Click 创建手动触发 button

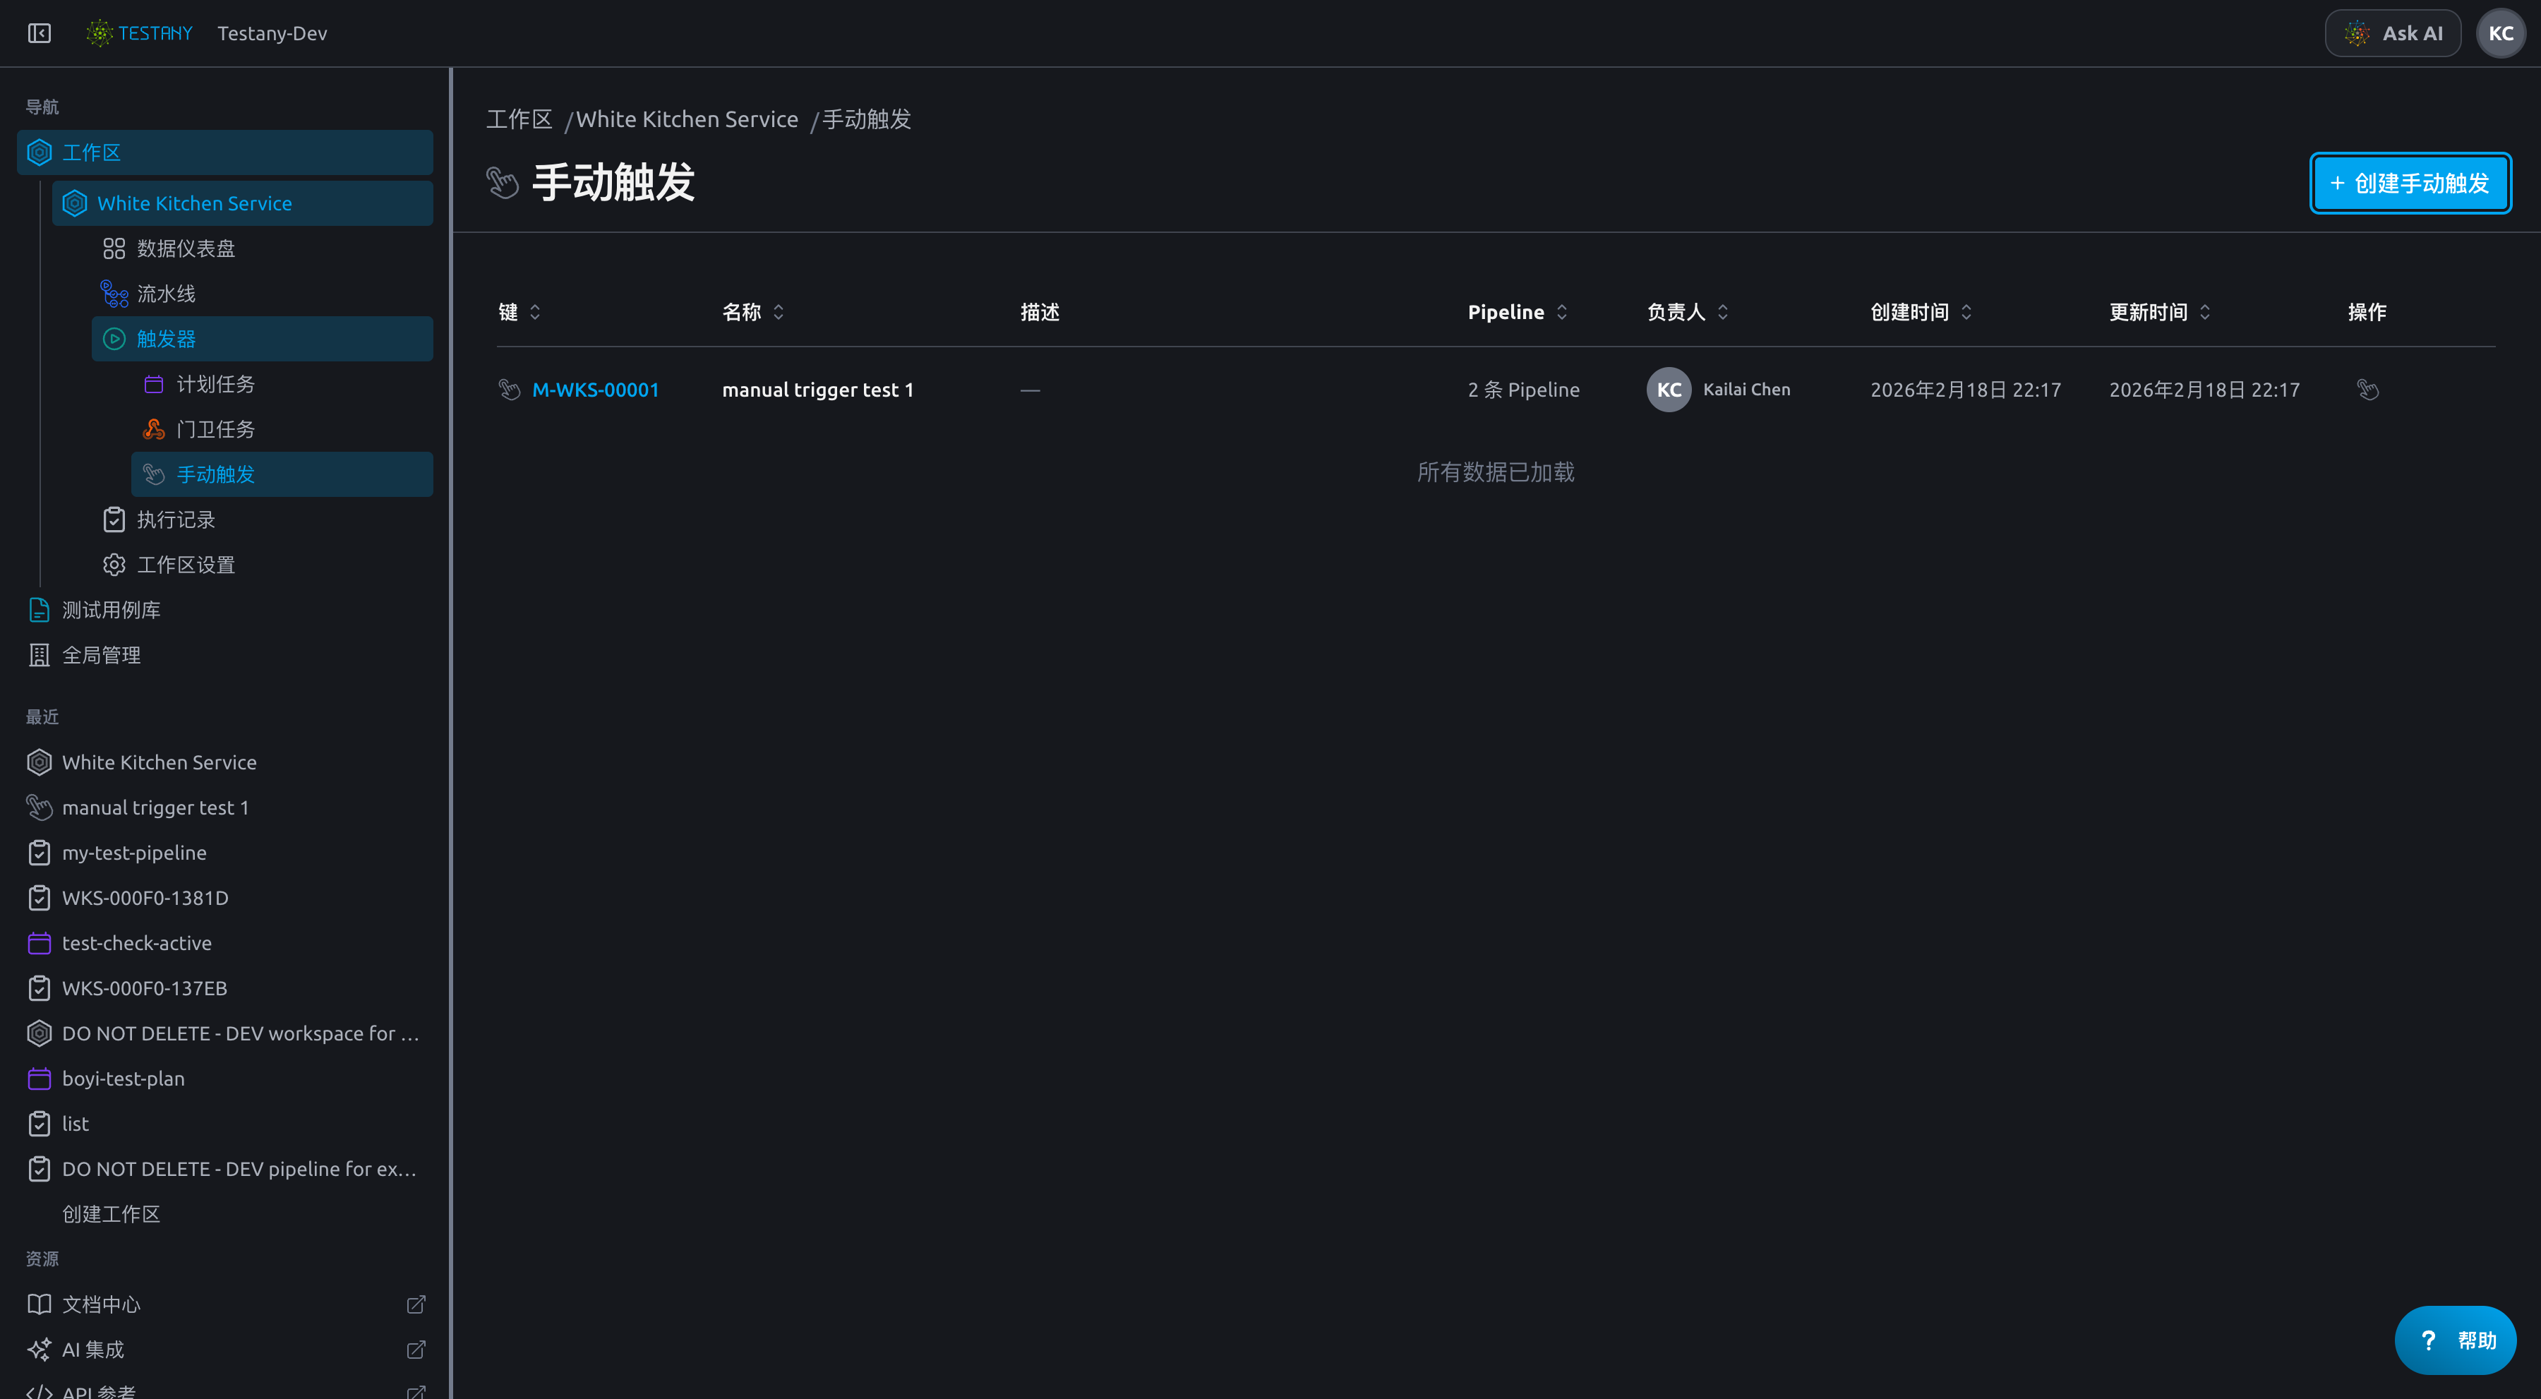coord(2410,184)
